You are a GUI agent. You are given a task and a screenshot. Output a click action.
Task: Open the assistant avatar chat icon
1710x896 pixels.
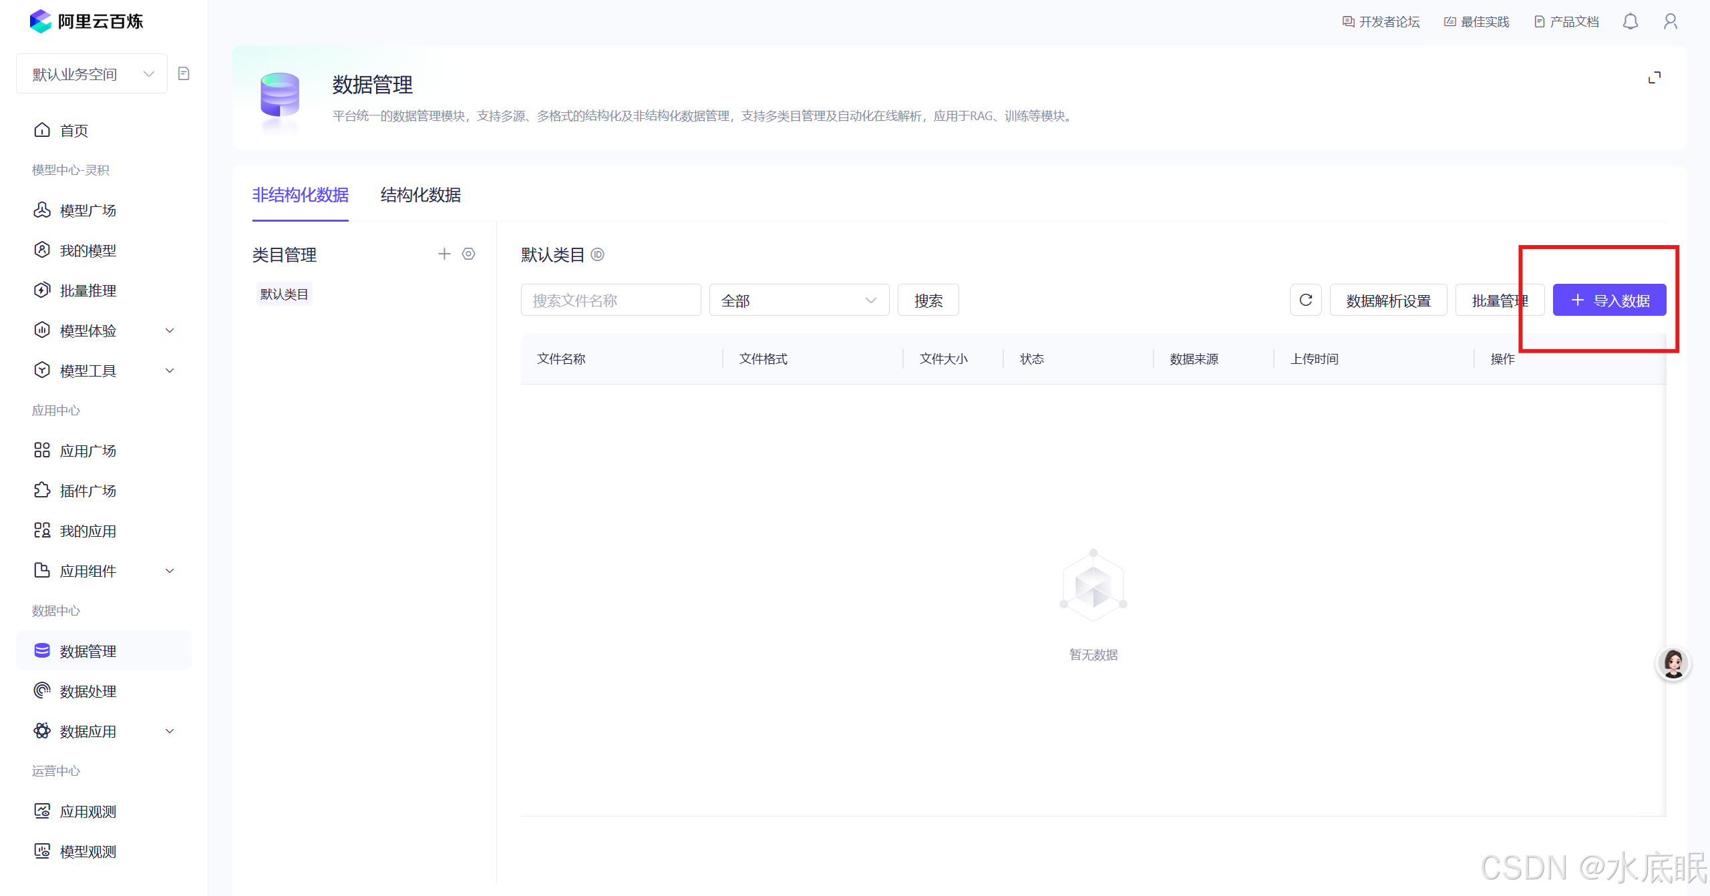coord(1673,664)
